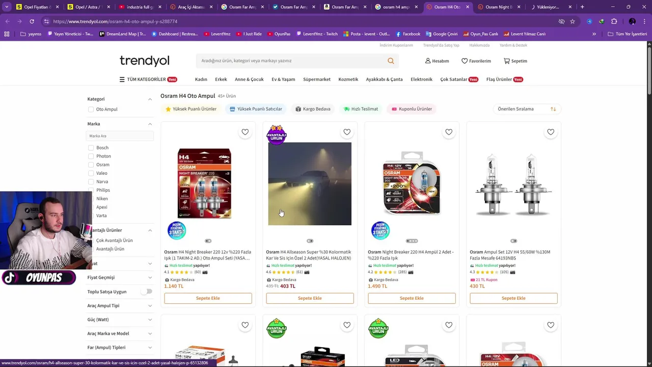Click Peşin Fiyatına 3 Taksit badge on third product
The width and height of the screenshot is (652, 367).
(381, 230)
